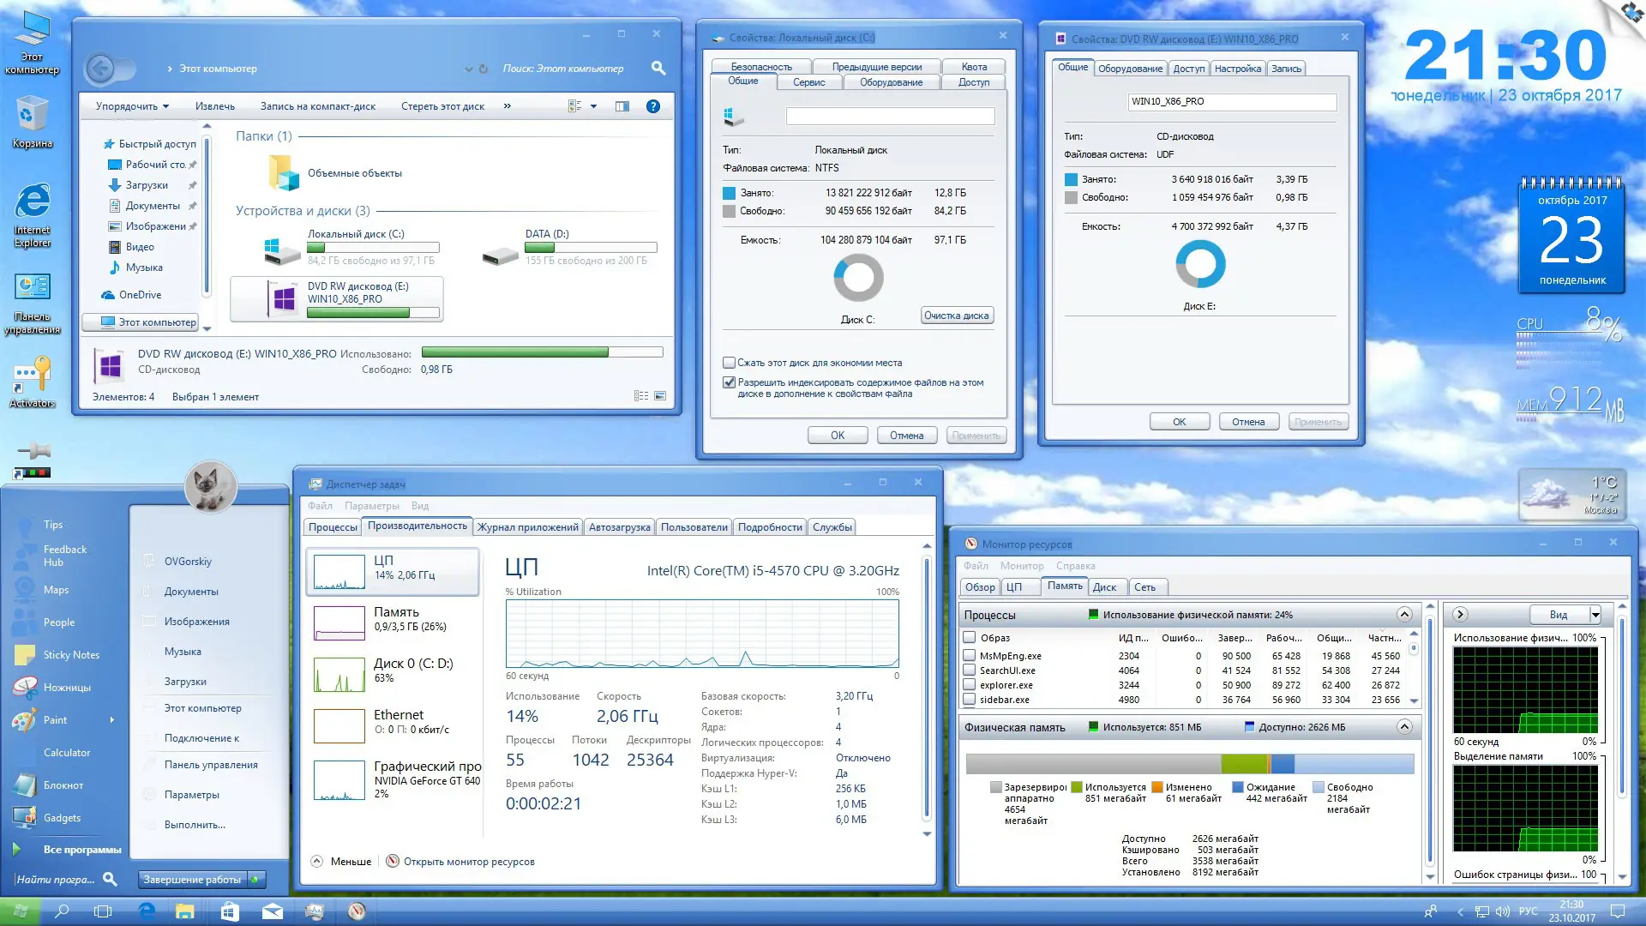Switch to Автозагрузка tab in Task Manager
Screen dimensions: 1646x926
point(619,527)
